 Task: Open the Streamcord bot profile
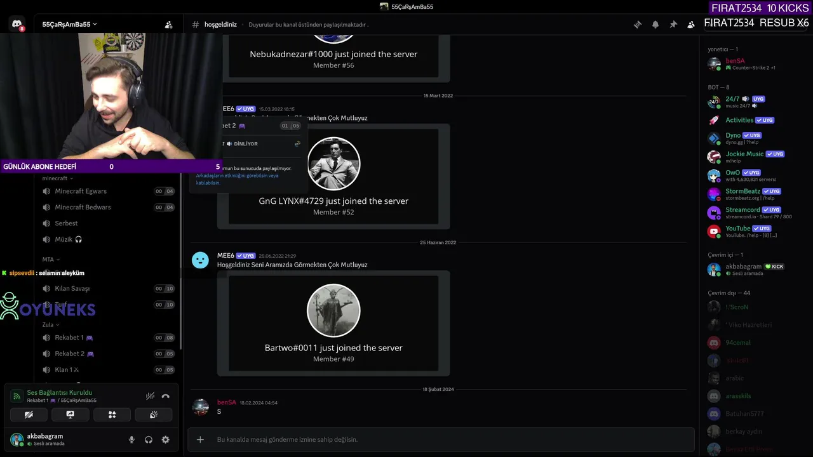coord(756,213)
